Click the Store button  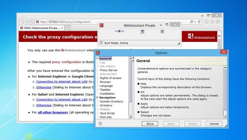150,124
